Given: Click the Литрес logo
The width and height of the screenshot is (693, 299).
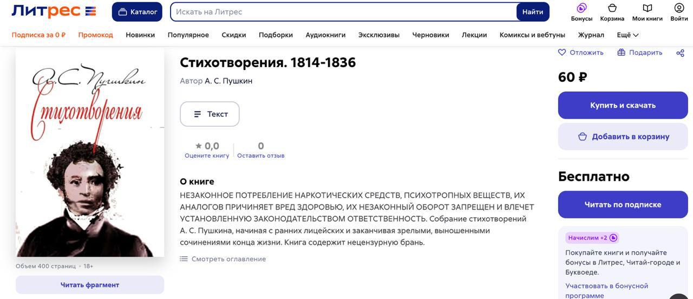Looking at the screenshot, I should point(54,11).
